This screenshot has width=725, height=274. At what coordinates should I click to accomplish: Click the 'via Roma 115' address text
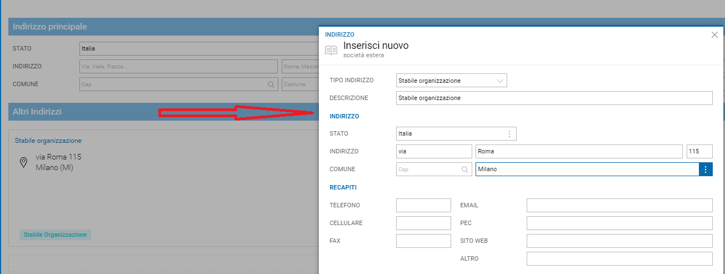point(58,157)
